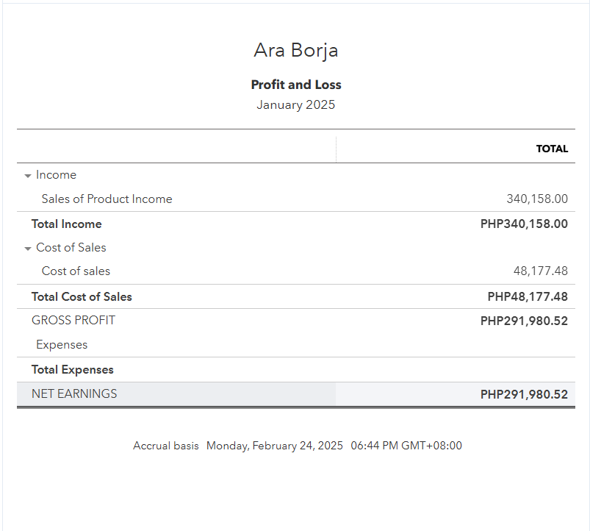The height and width of the screenshot is (531, 590).
Task: Click the TOTAL column header
Action: pos(552,149)
